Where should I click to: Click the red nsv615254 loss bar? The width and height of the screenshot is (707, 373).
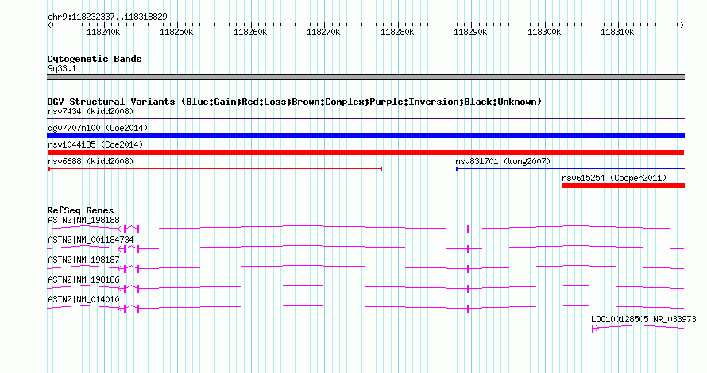624,186
